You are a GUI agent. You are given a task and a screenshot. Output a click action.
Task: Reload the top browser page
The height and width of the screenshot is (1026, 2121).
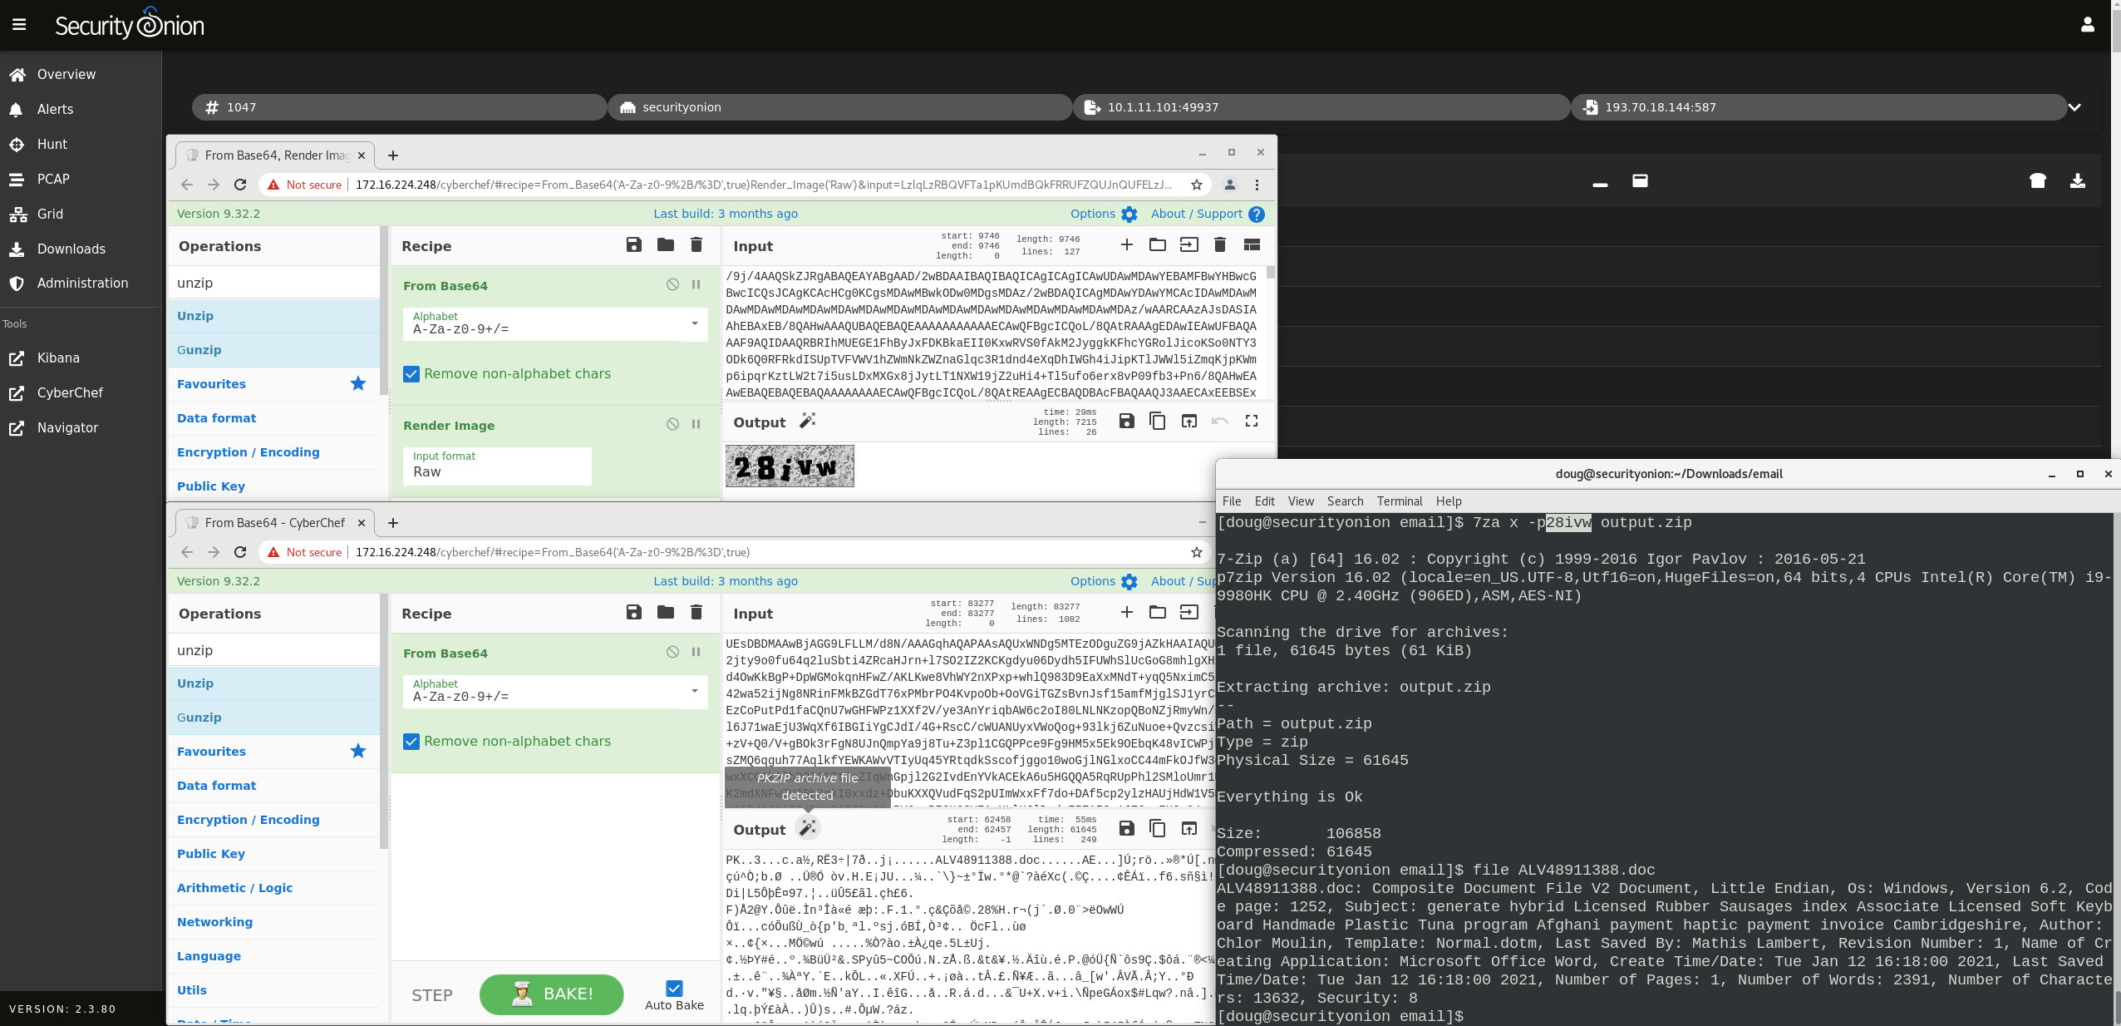240,185
